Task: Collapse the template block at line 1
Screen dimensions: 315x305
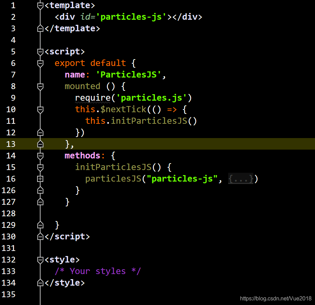Action: point(40,6)
